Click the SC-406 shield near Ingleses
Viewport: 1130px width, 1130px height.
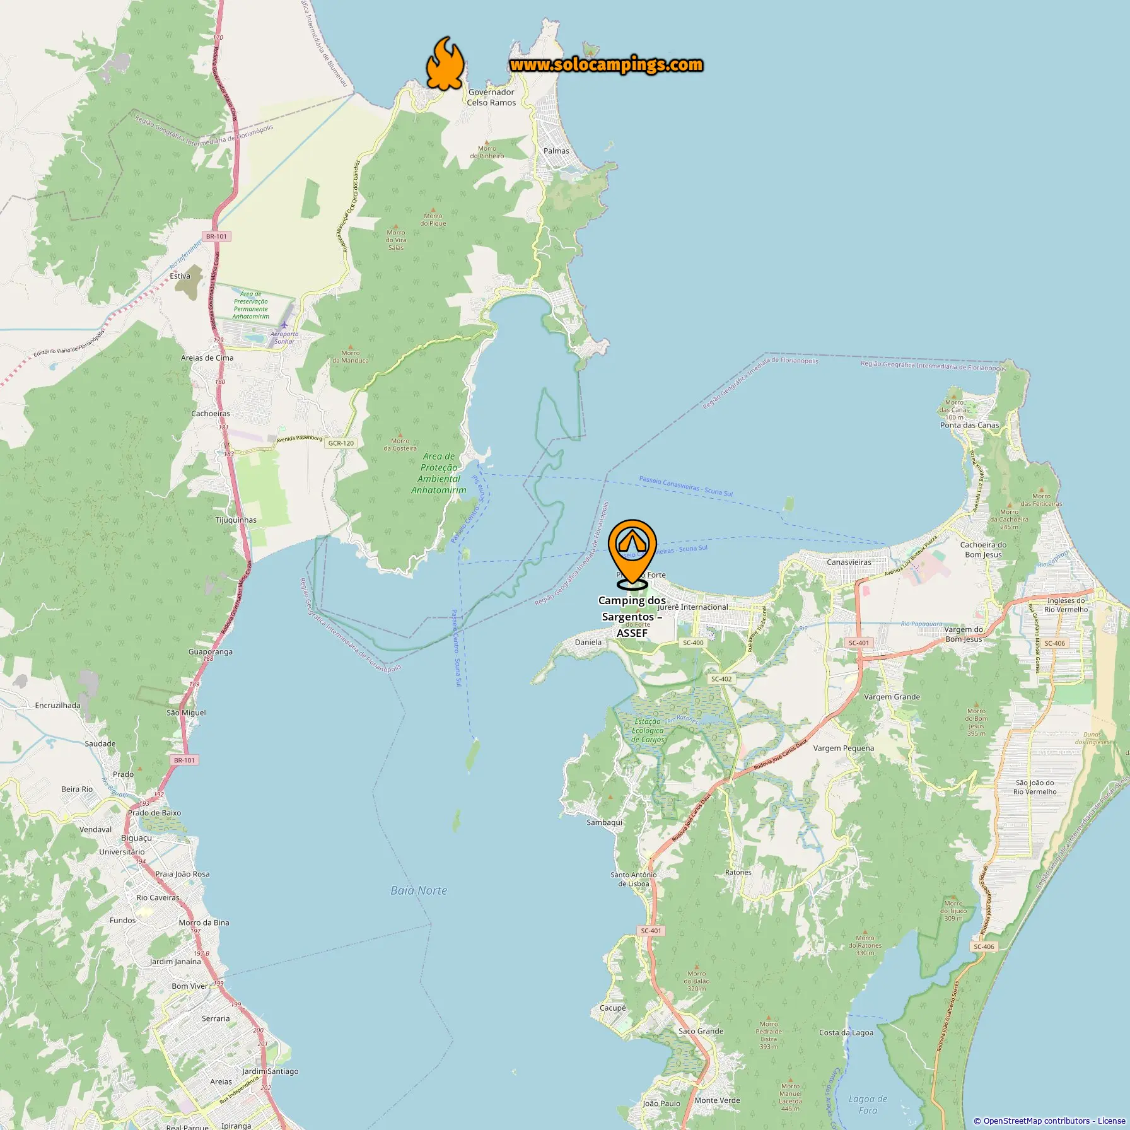(1054, 643)
